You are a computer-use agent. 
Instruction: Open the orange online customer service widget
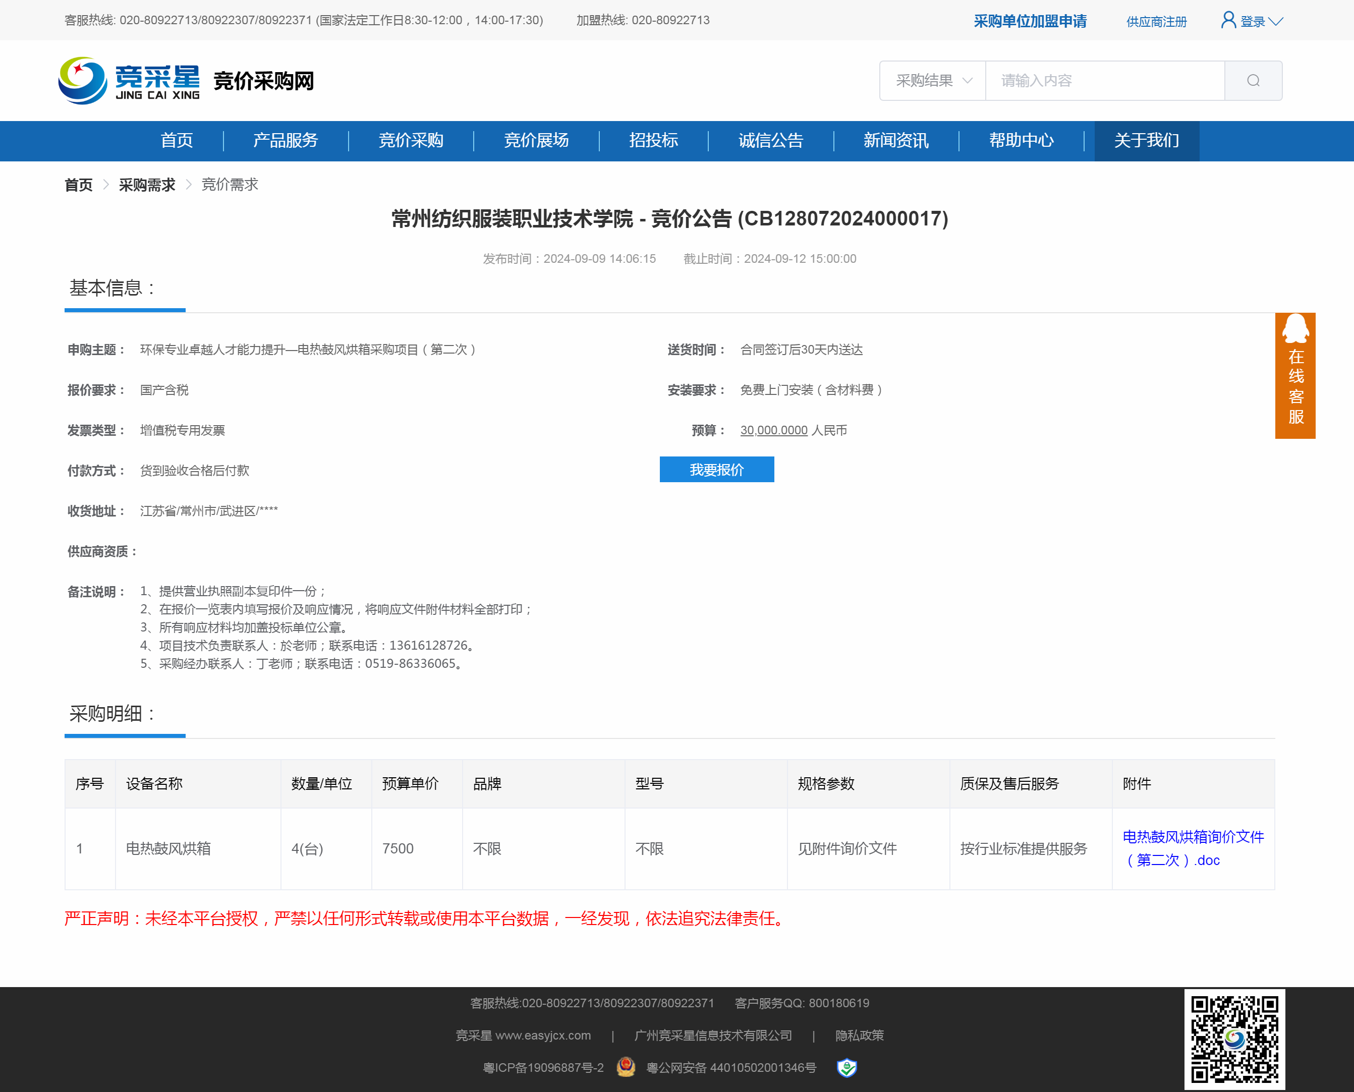pos(1295,376)
